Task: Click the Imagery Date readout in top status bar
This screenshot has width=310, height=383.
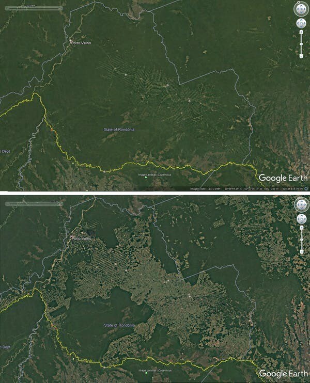Action: click(205, 189)
